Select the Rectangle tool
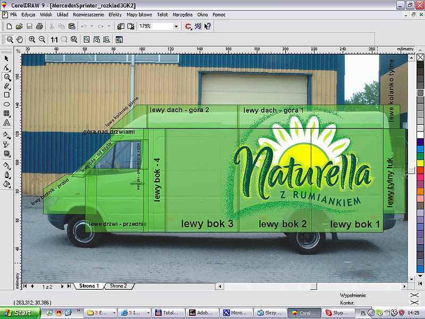This screenshot has width=425, height=319. tap(6, 95)
